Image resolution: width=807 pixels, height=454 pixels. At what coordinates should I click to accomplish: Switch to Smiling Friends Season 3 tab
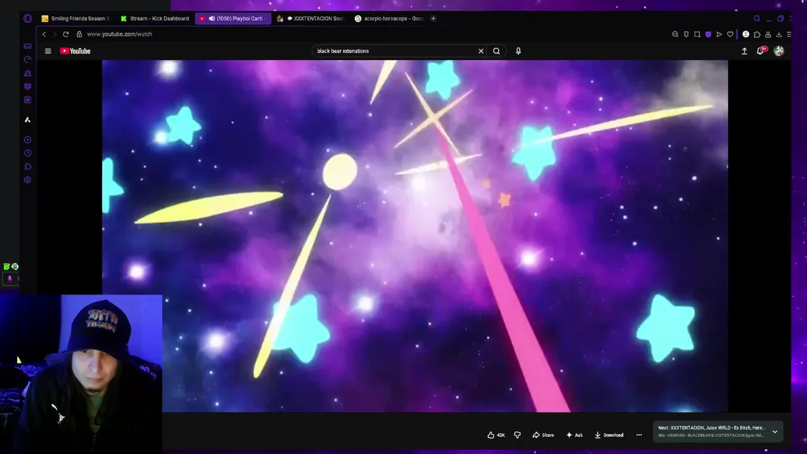76,18
